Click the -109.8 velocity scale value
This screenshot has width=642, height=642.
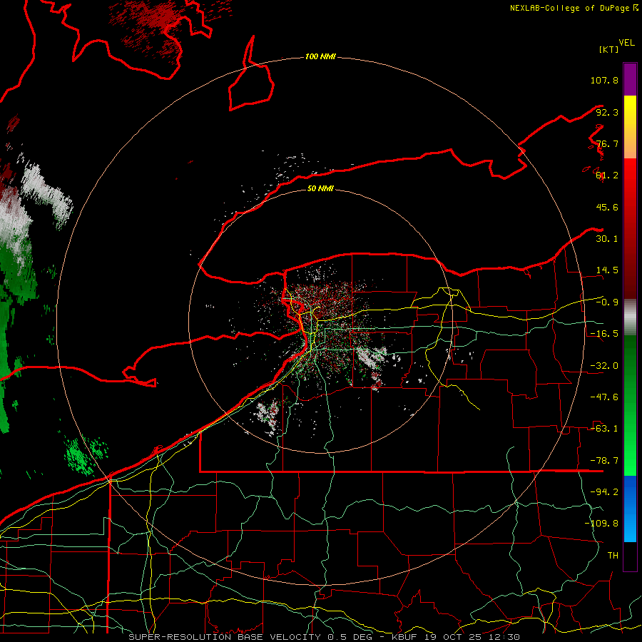click(x=601, y=524)
